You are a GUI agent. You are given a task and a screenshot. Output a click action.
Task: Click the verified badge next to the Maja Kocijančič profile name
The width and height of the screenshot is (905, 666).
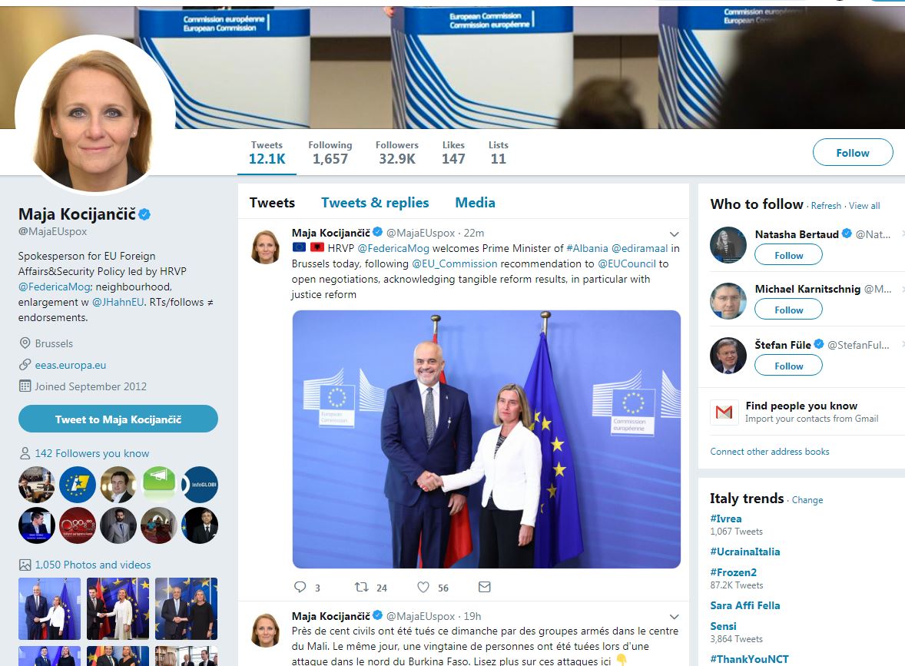(x=145, y=214)
